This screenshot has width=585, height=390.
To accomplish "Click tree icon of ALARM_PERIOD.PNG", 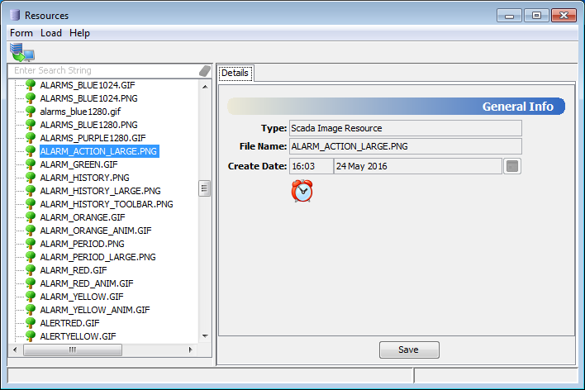I will pyautogui.click(x=31, y=244).
